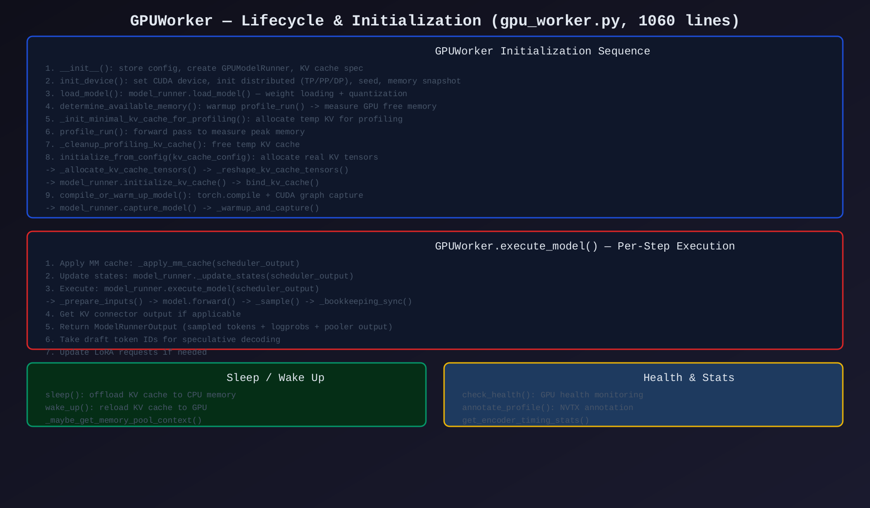
Task: Select the load_model() weight loading line
Action: coord(226,94)
